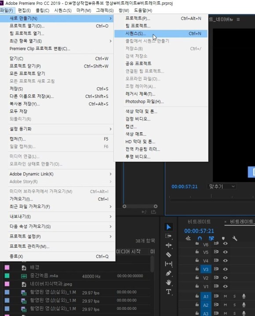Target the V3 track header
This screenshot has width=255, height=316.
pyautogui.click(x=206, y=269)
